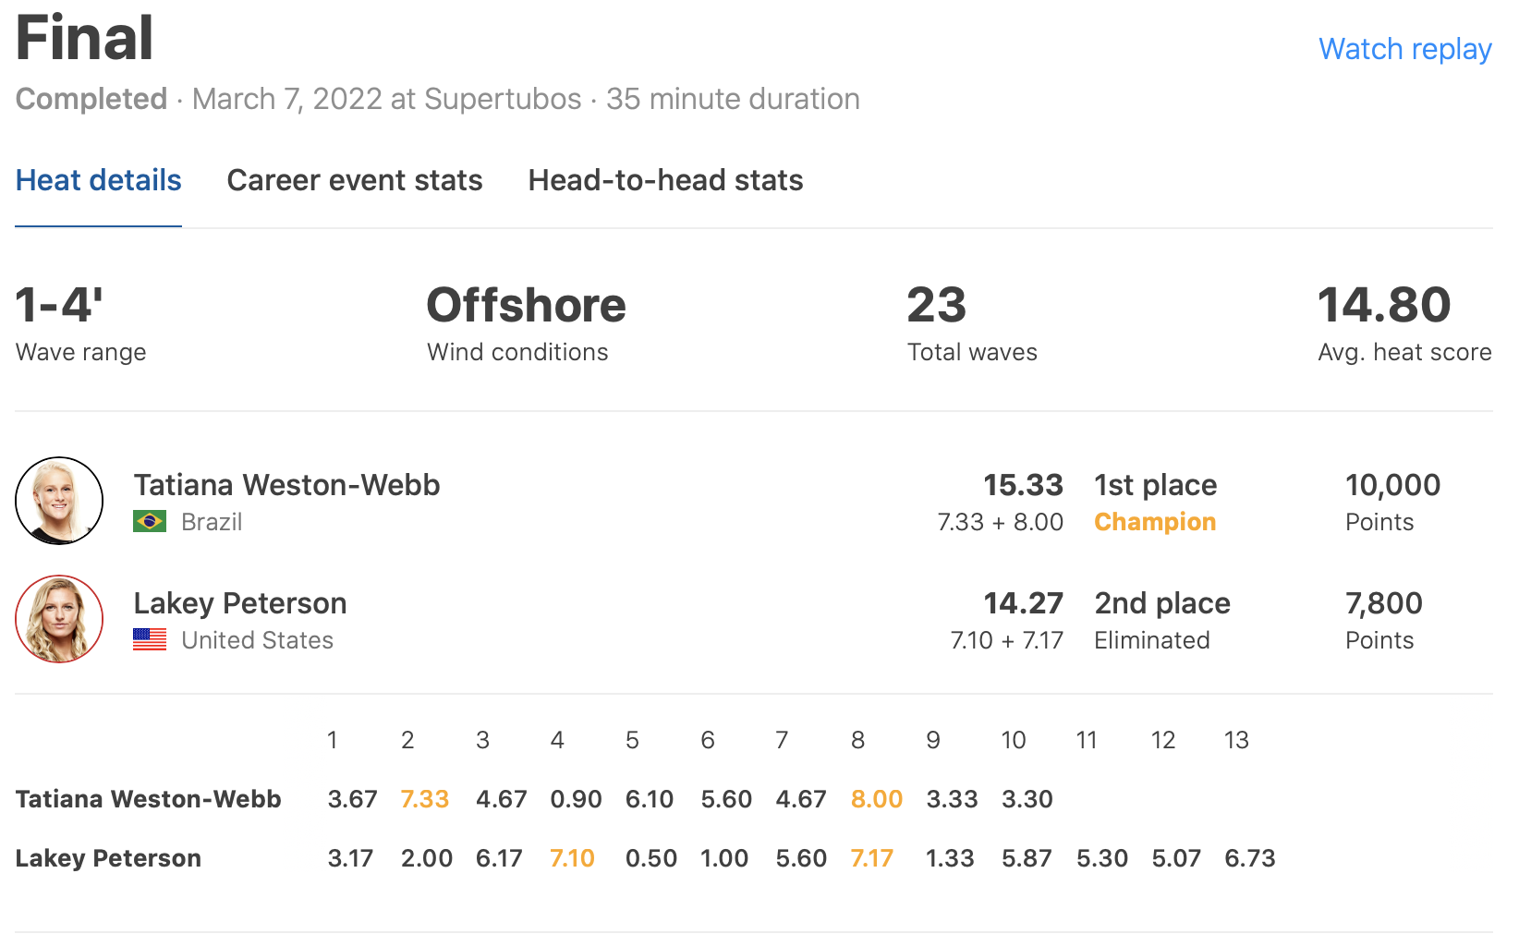Click the United States flag icon
1519x946 pixels.
click(x=150, y=639)
